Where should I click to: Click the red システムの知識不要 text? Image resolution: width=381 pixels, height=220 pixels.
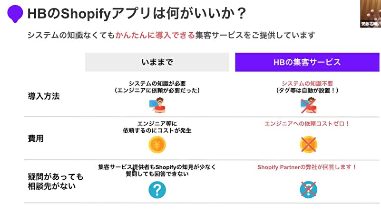tap(307, 83)
